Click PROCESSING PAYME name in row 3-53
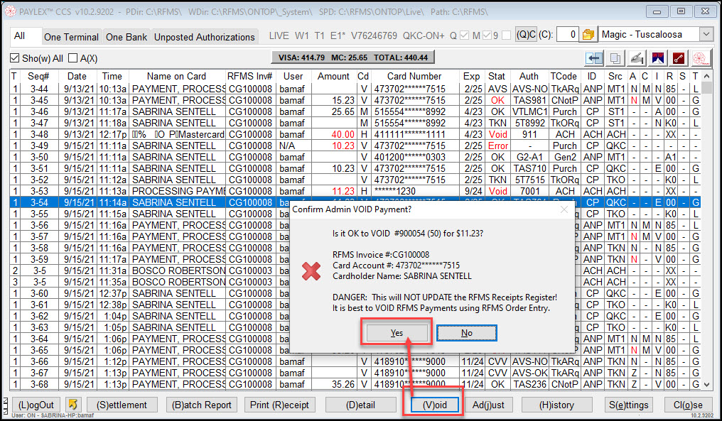Image resolution: width=722 pixels, height=421 pixels. point(178,191)
